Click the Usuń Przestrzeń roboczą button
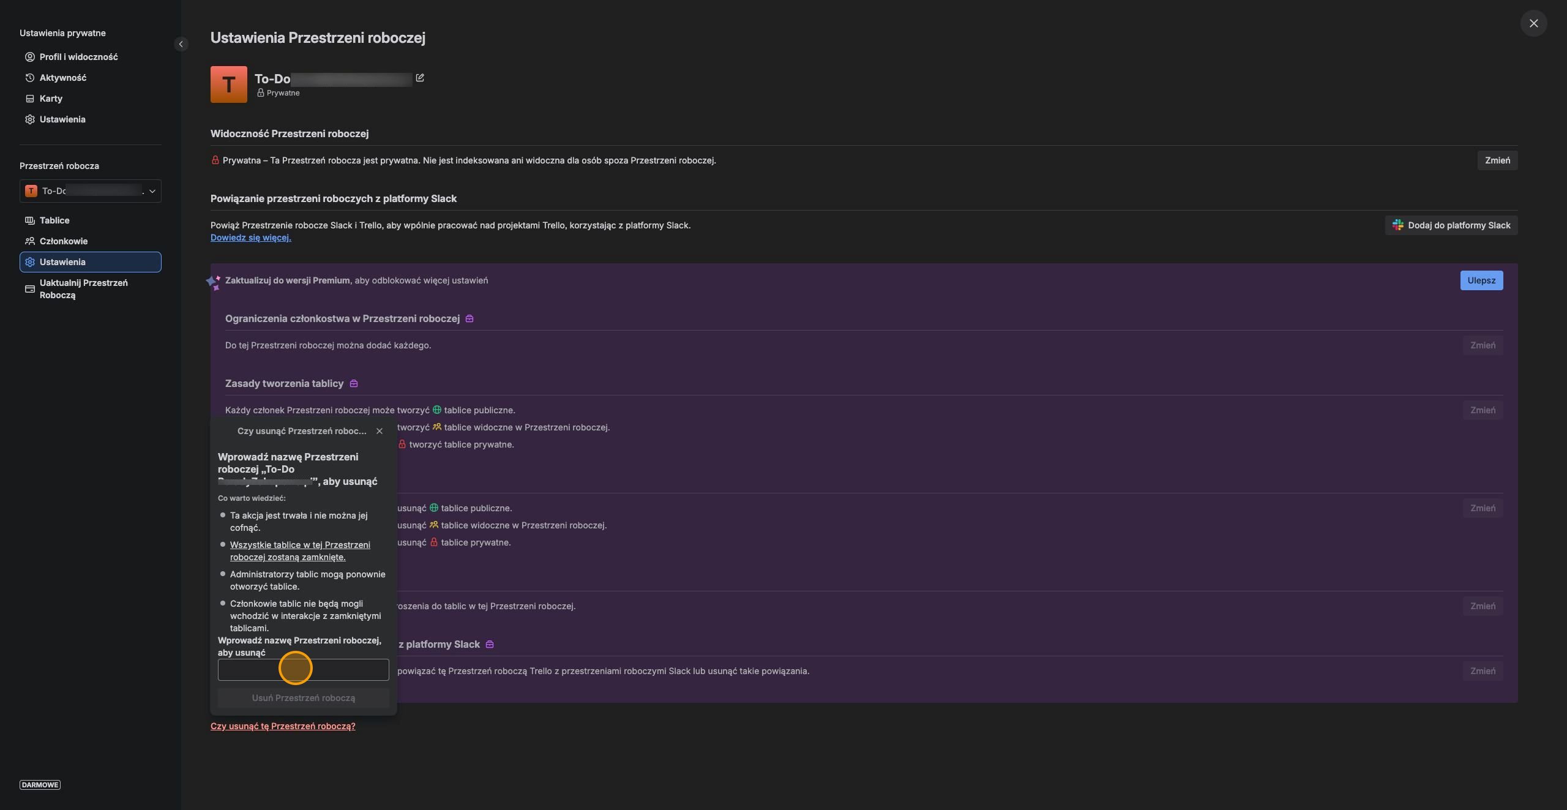This screenshot has height=810, width=1567. [304, 698]
